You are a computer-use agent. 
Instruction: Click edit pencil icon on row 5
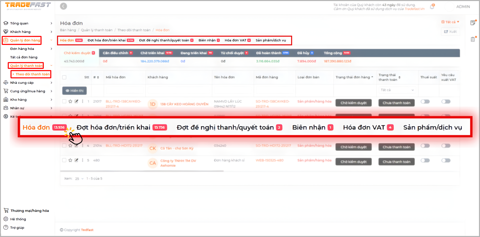coord(76,160)
